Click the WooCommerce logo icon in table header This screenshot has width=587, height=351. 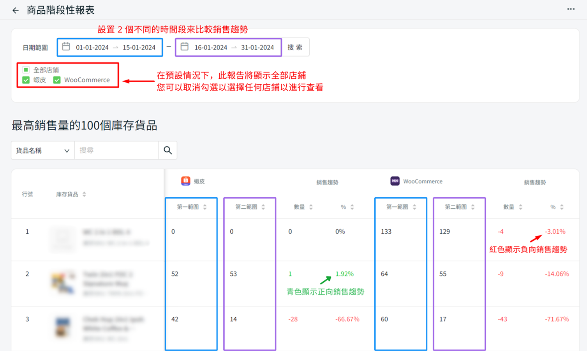click(395, 181)
